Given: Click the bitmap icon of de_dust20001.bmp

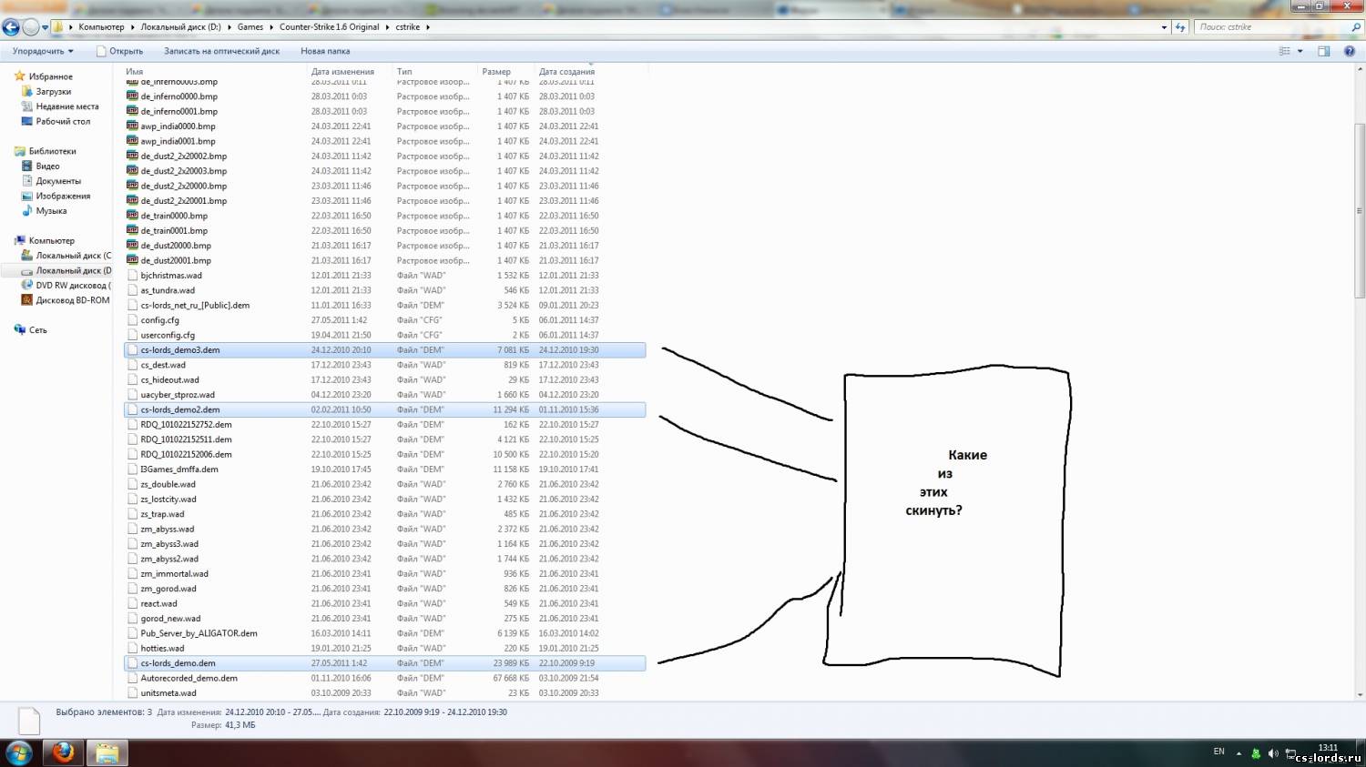Looking at the screenshot, I should tap(132, 260).
